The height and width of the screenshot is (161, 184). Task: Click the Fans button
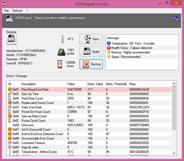tap(91, 39)
